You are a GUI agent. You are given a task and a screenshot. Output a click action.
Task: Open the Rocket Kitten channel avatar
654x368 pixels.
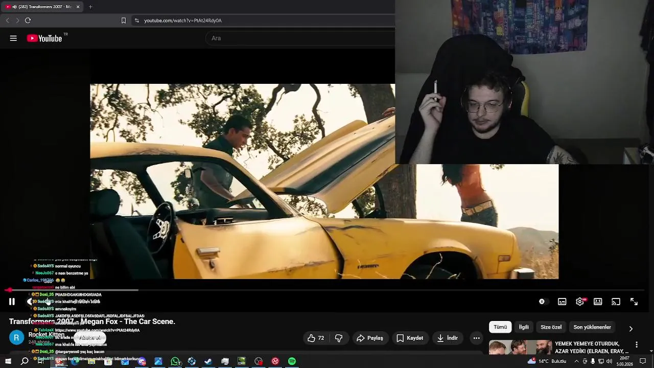16,338
